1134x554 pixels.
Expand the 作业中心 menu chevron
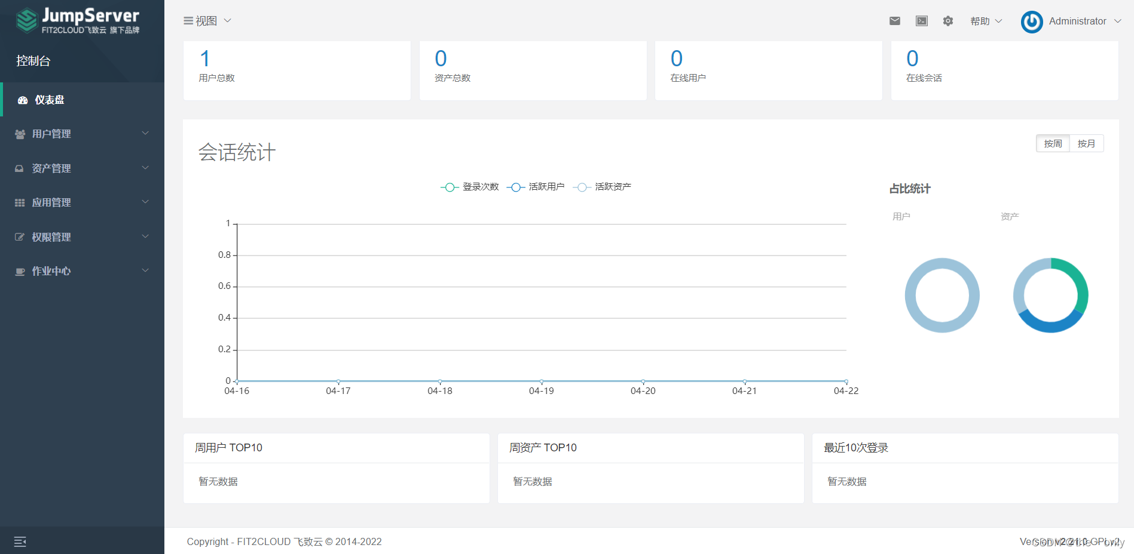point(145,270)
